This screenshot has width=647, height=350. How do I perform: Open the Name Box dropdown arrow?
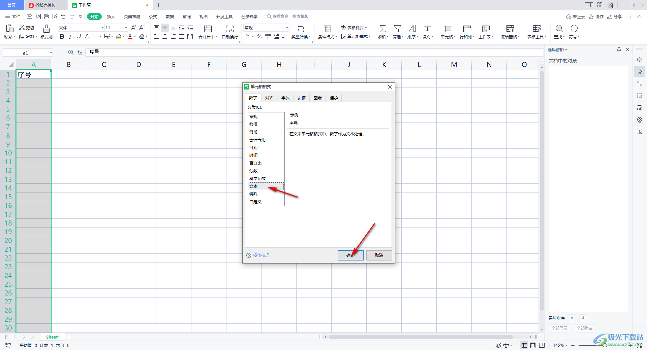[51, 53]
